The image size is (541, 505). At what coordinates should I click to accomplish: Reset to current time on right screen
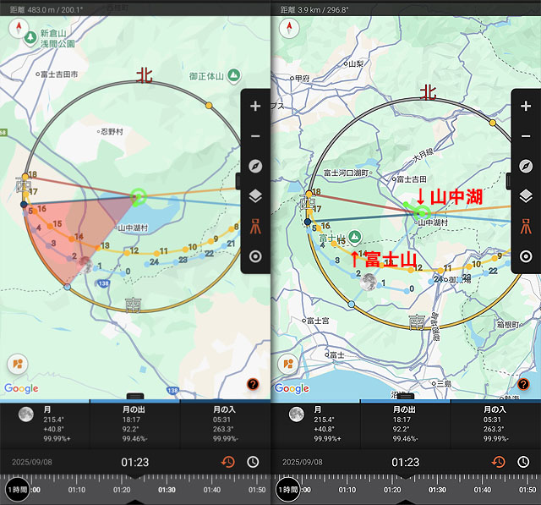(498, 462)
